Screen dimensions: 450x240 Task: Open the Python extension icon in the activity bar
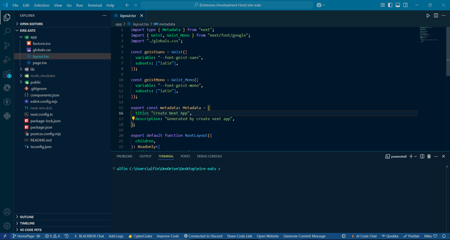[x=7, y=116]
